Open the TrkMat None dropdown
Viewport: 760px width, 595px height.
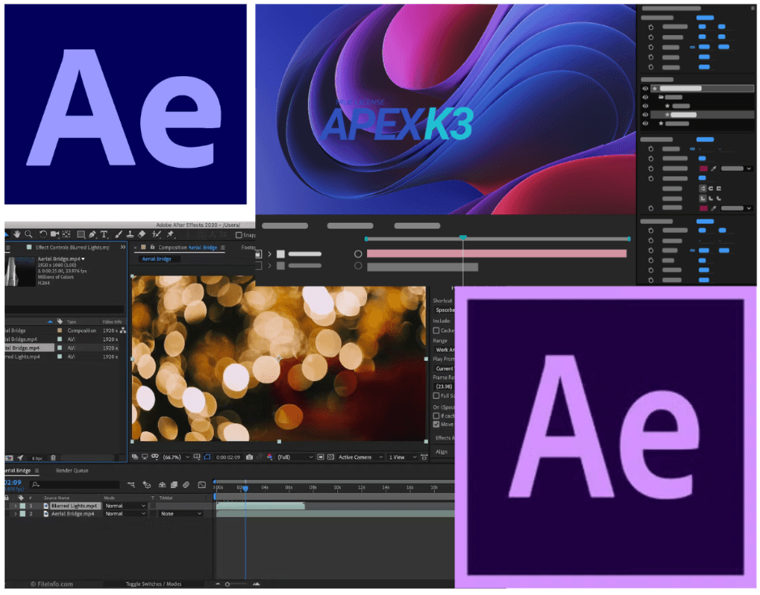coord(181,514)
